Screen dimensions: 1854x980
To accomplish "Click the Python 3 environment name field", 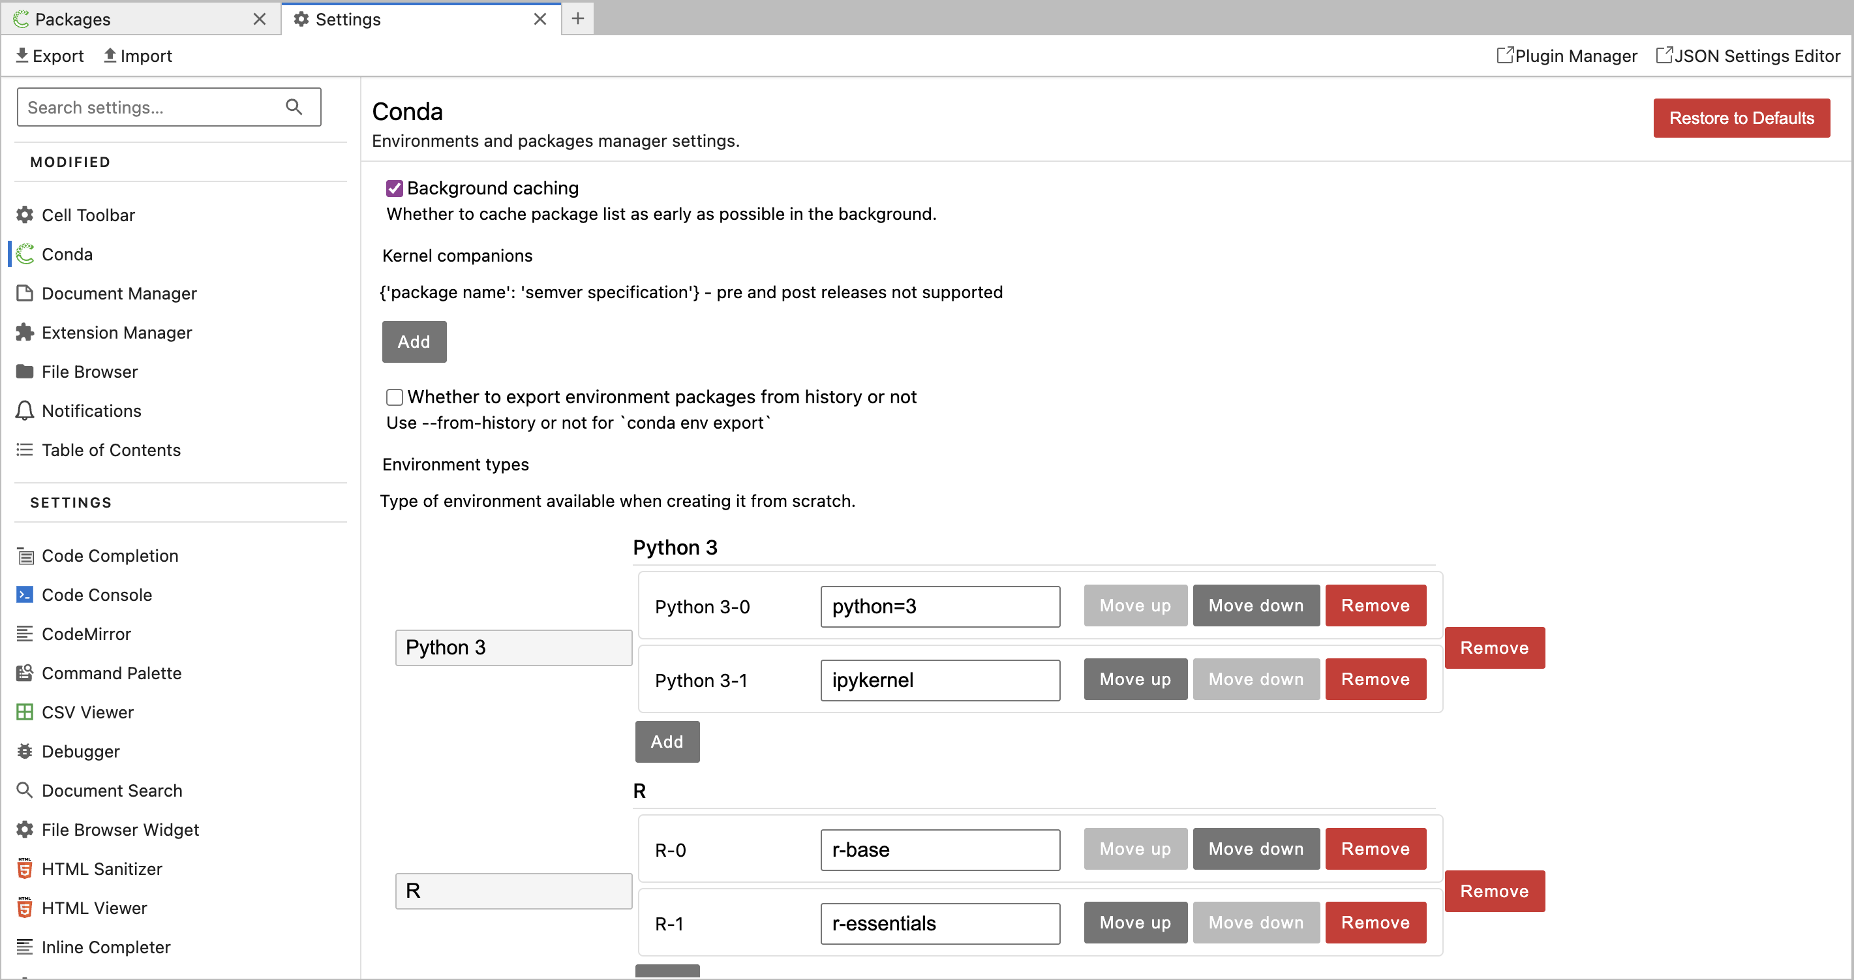I will [x=513, y=647].
